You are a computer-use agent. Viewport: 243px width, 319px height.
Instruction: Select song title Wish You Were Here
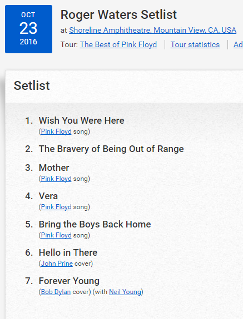click(x=82, y=120)
